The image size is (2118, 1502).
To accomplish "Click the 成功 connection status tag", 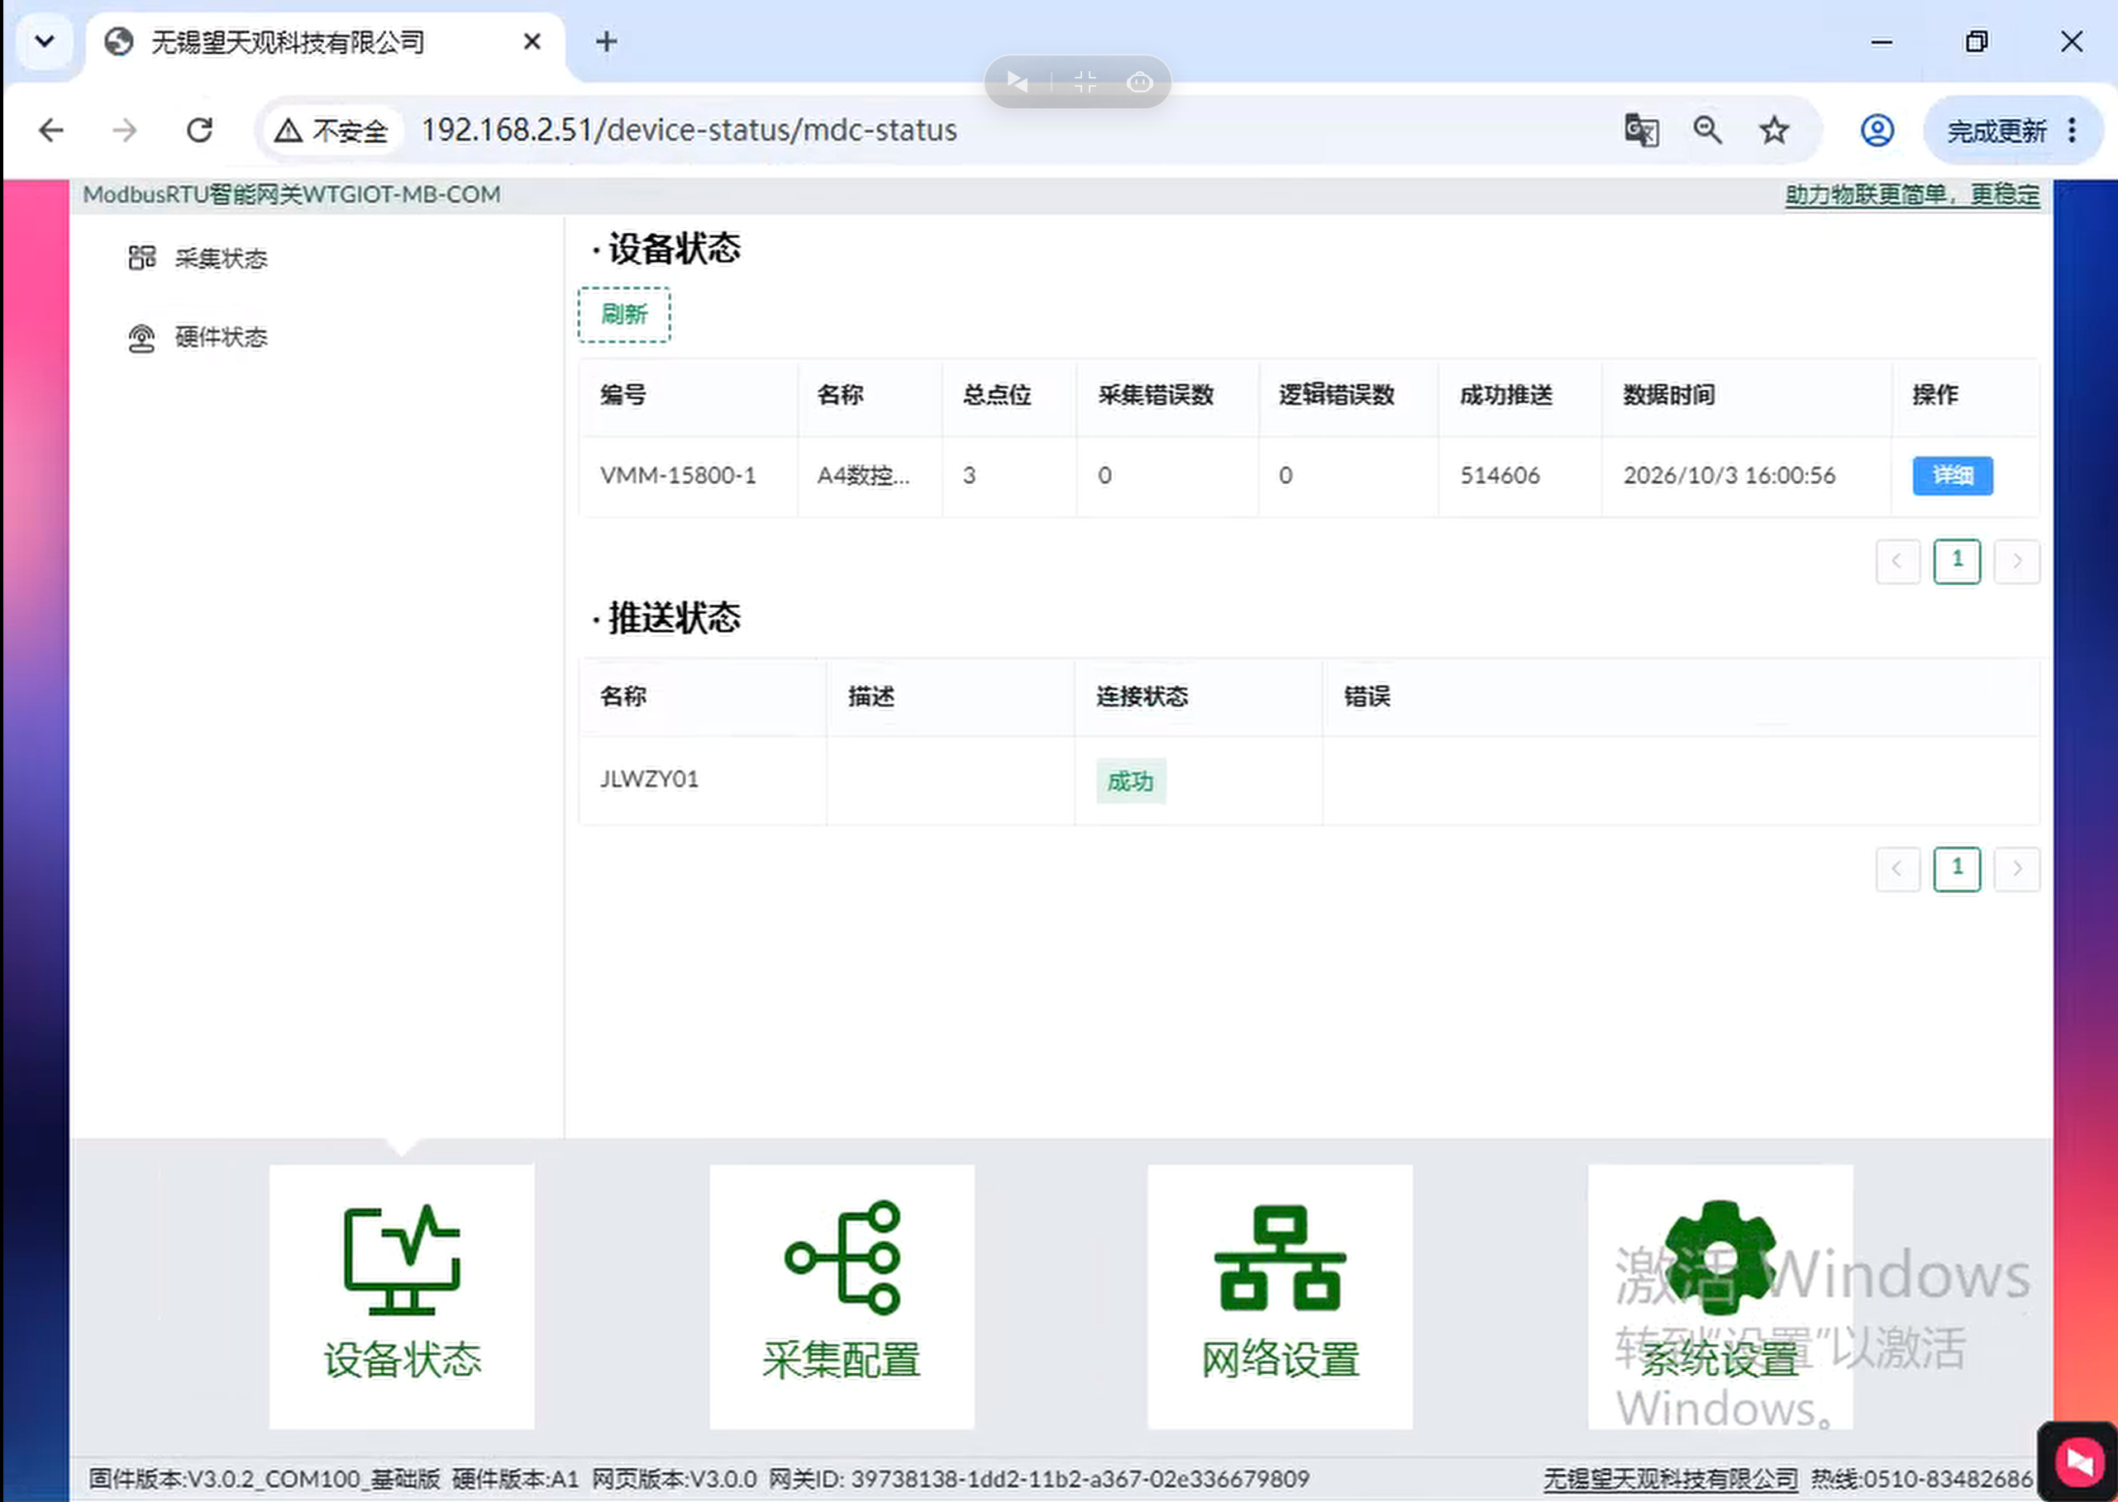I will pos(1130,782).
